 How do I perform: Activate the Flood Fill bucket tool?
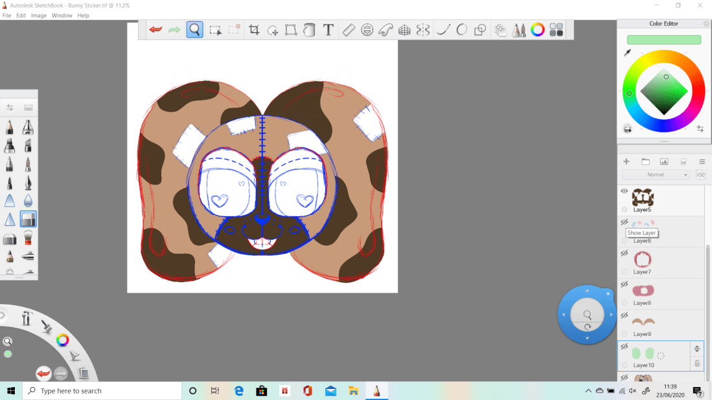[x=310, y=30]
